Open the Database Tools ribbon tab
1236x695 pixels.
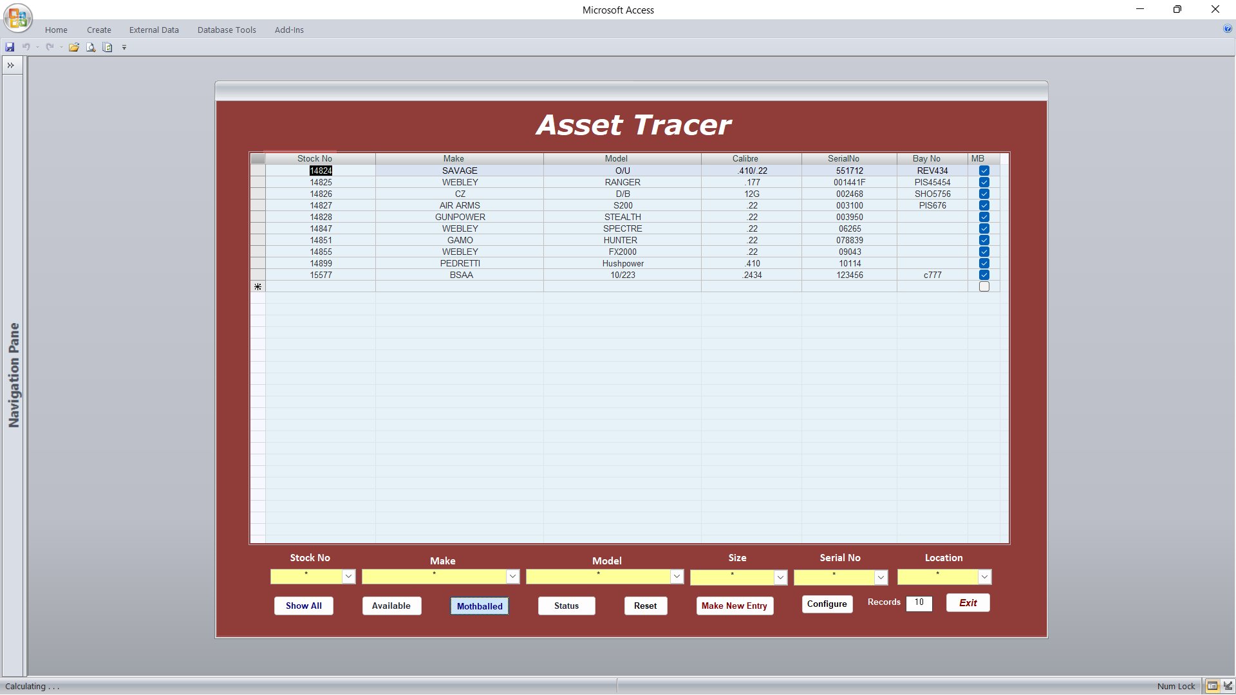pos(227,30)
